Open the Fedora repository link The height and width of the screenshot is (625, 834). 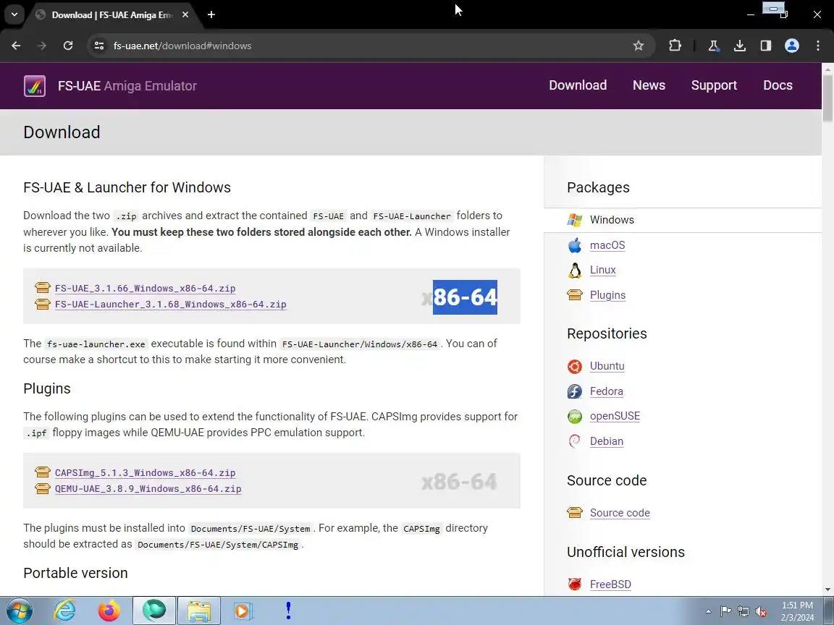click(x=607, y=391)
